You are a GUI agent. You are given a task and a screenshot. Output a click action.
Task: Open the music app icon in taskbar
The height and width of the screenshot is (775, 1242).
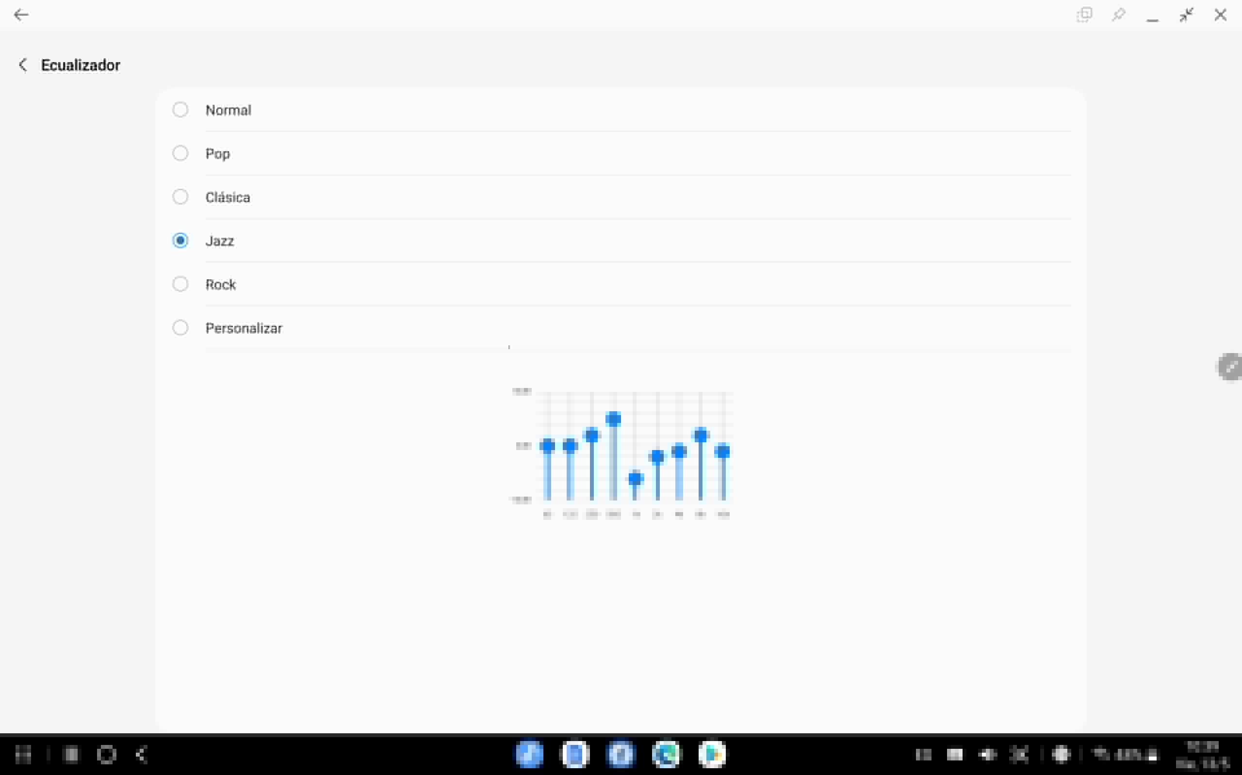[x=529, y=754]
